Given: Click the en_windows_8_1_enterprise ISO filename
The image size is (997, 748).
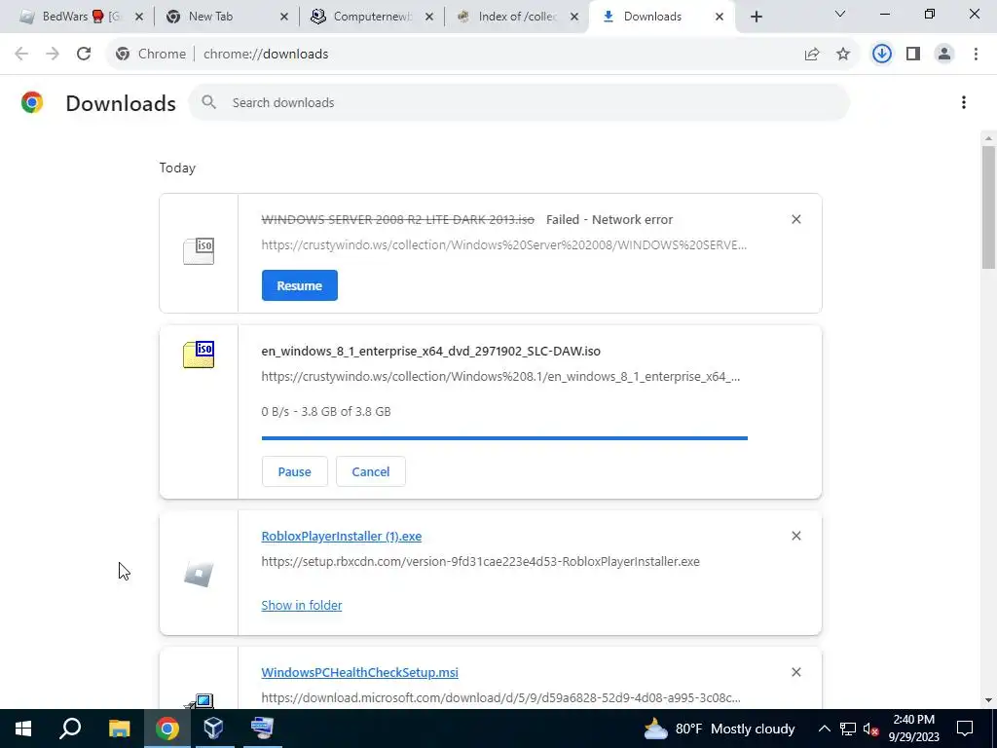Looking at the screenshot, I should [430, 351].
